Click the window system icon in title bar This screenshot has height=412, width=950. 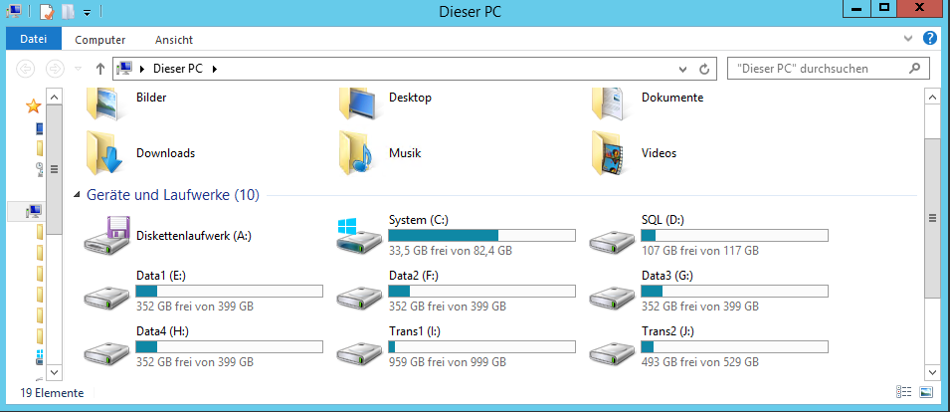(x=13, y=10)
